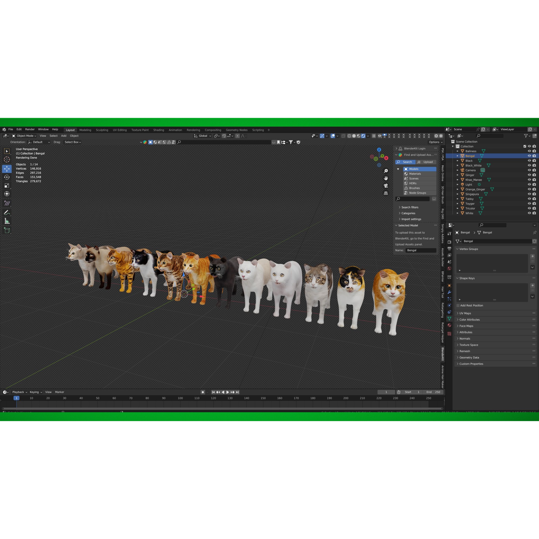Image resolution: width=539 pixels, height=539 pixels.
Task: Open the Object Mode dropdown
Action: pyautogui.click(x=25, y=136)
